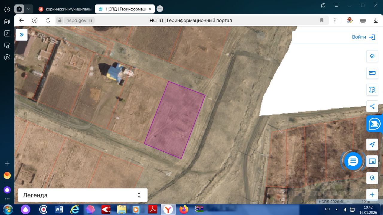Open the blue map-feedback side tab
383x215 pixels.
[375, 124]
